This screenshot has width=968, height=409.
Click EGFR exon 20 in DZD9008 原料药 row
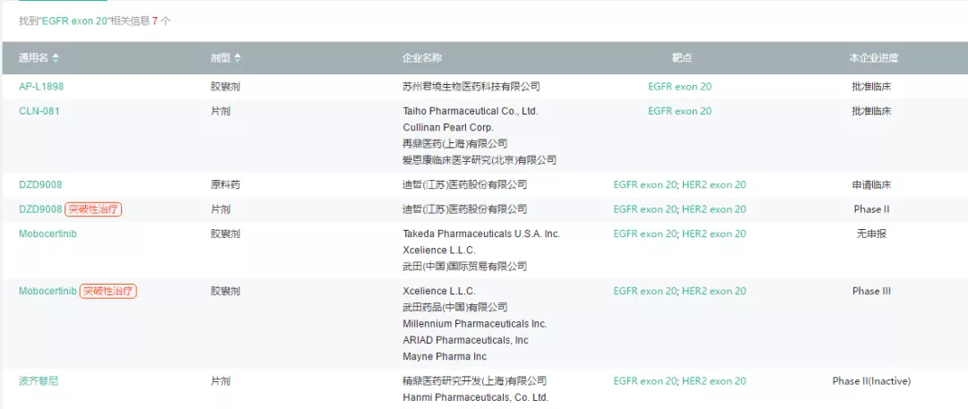pos(645,184)
